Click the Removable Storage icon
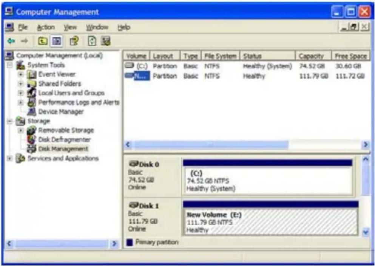 pos(32,130)
